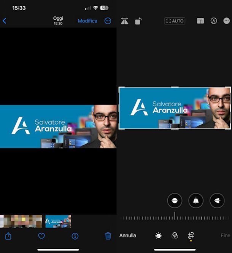Go back with the blue chevron arrow
This screenshot has width=232, height=253.
click(4, 21)
